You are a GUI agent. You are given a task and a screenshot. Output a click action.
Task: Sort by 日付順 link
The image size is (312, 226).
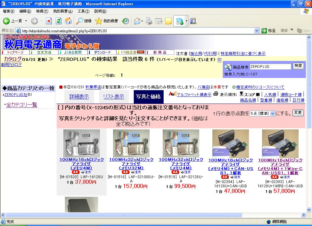click(298, 100)
